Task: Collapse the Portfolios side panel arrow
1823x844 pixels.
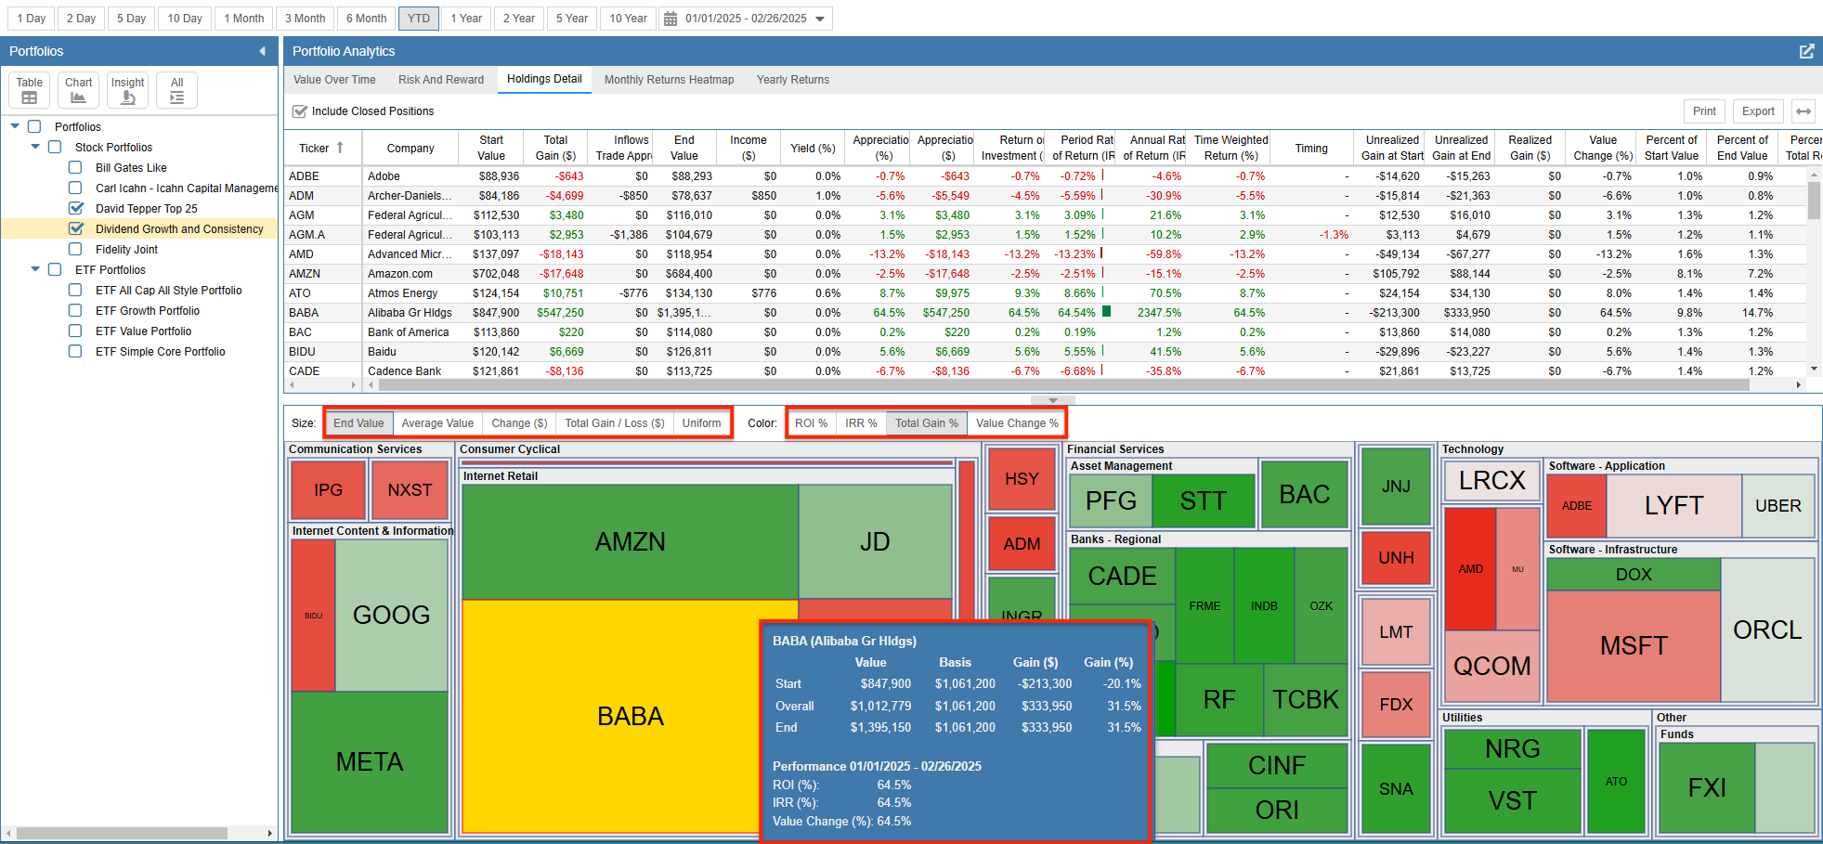Action: (262, 51)
